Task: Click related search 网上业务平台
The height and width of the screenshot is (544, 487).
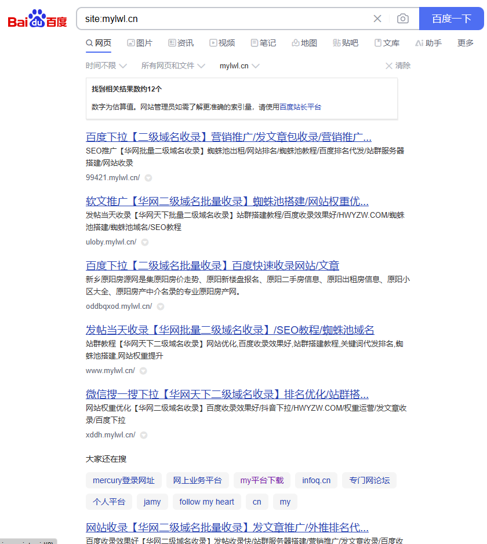Action: coord(198,480)
